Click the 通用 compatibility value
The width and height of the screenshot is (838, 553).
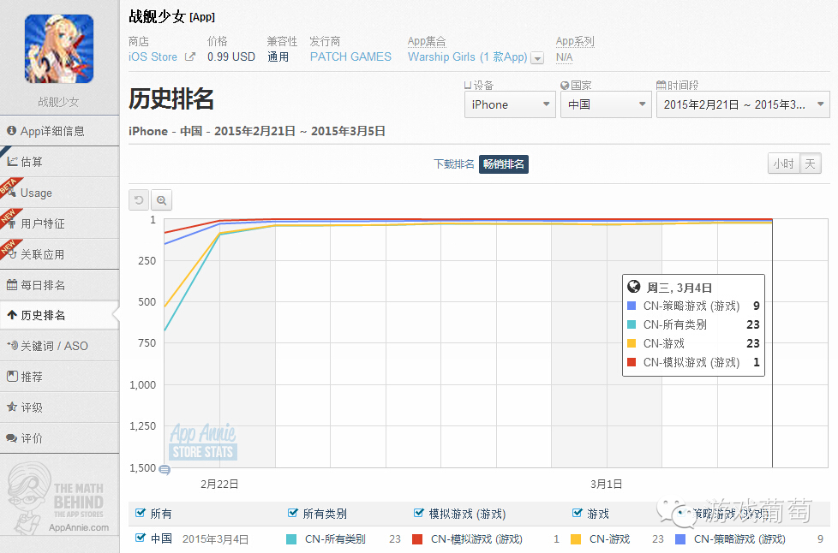tap(278, 57)
